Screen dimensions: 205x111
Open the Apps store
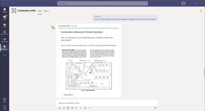5,100
